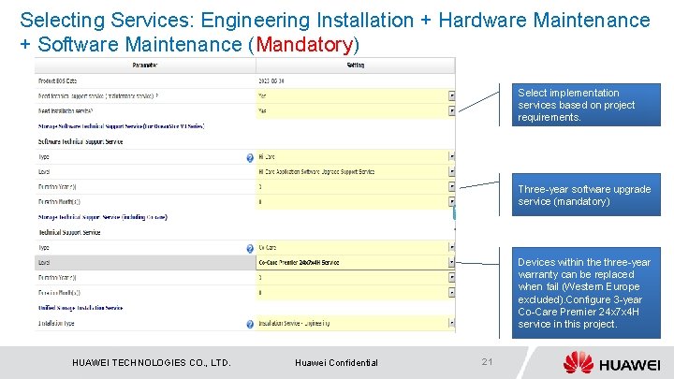Open the Installation Service - Engineering dropdown

[x=451, y=323]
